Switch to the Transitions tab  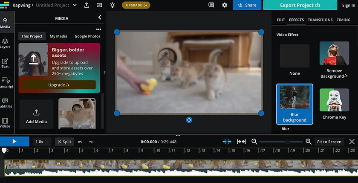[320, 20]
